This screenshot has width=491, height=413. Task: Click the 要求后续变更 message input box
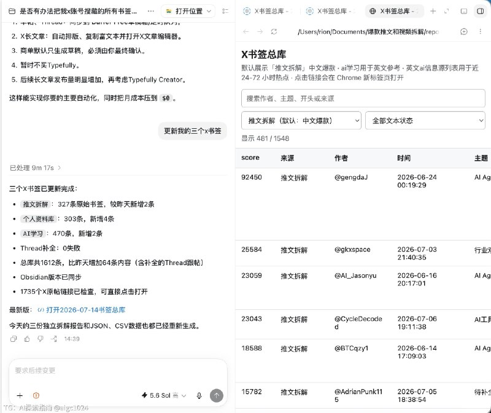coord(118,371)
